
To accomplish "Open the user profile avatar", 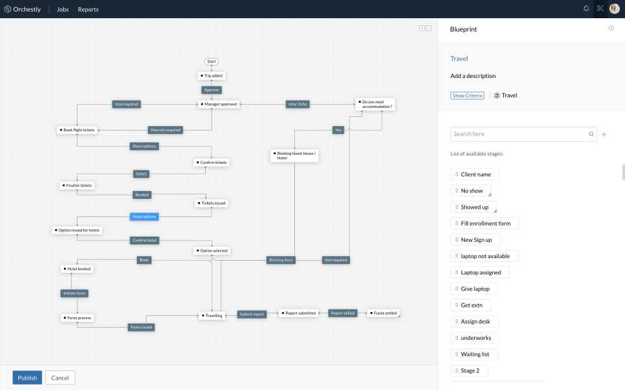I will coord(614,9).
